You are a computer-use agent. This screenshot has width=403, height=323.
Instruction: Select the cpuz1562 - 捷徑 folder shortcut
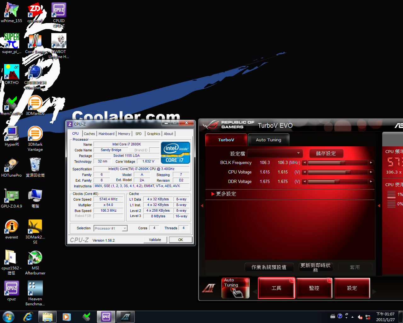[x=12, y=262]
